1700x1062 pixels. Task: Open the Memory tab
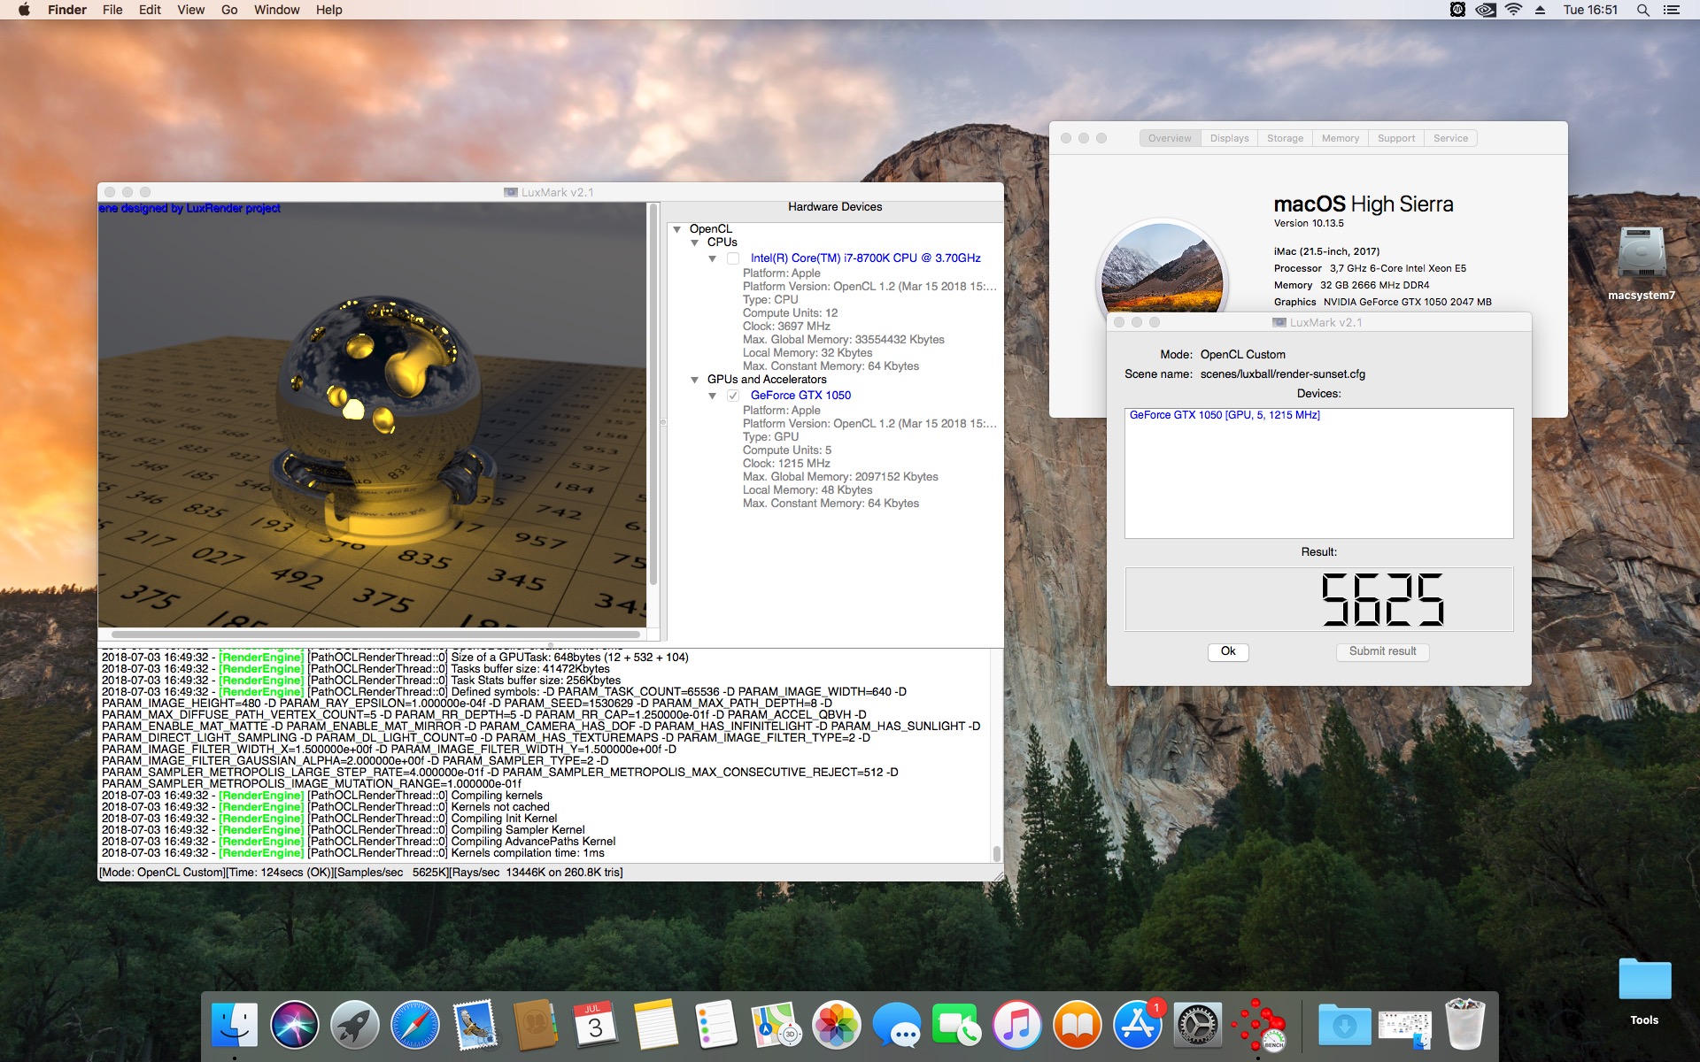tap(1340, 138)
